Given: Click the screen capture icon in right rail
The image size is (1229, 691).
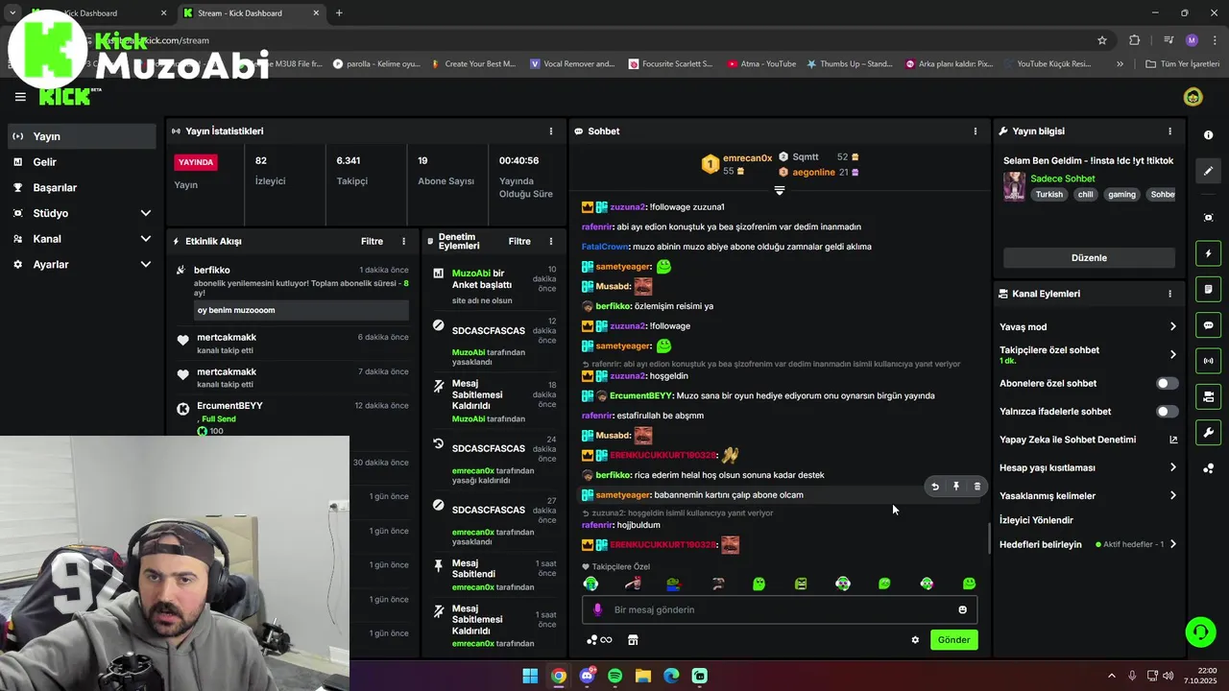Looking at the screenshot, I should [1208, 218].
